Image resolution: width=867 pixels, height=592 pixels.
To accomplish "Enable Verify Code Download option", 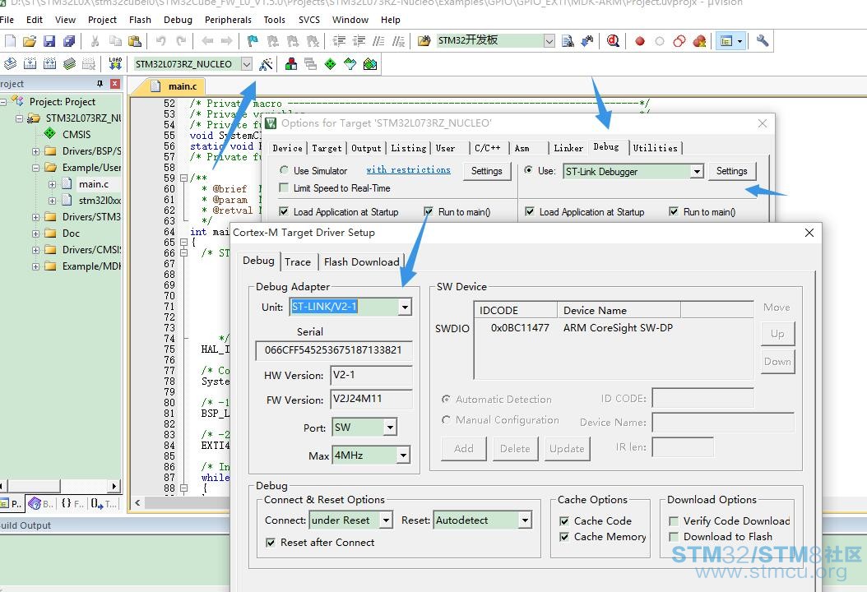I will (674, 520).
